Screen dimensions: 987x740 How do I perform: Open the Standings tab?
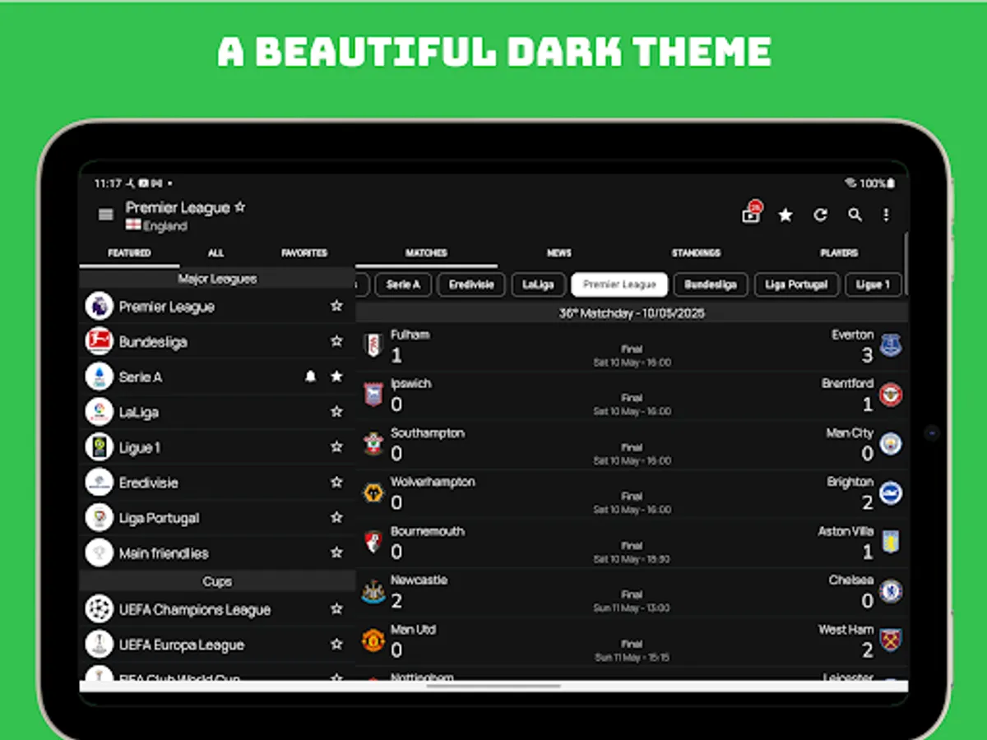tap(696, 253)
